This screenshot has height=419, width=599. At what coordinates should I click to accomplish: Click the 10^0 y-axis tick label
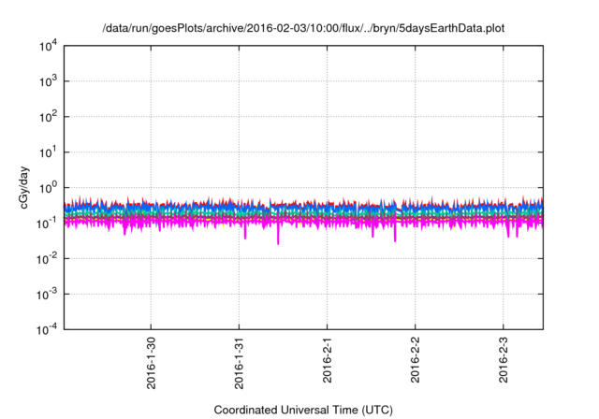(x=48, y=188)
